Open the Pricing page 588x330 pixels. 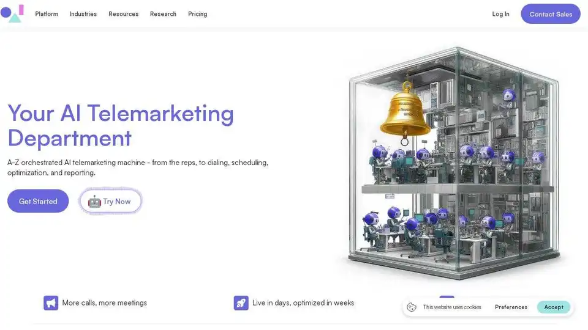[x=197, y=14]
